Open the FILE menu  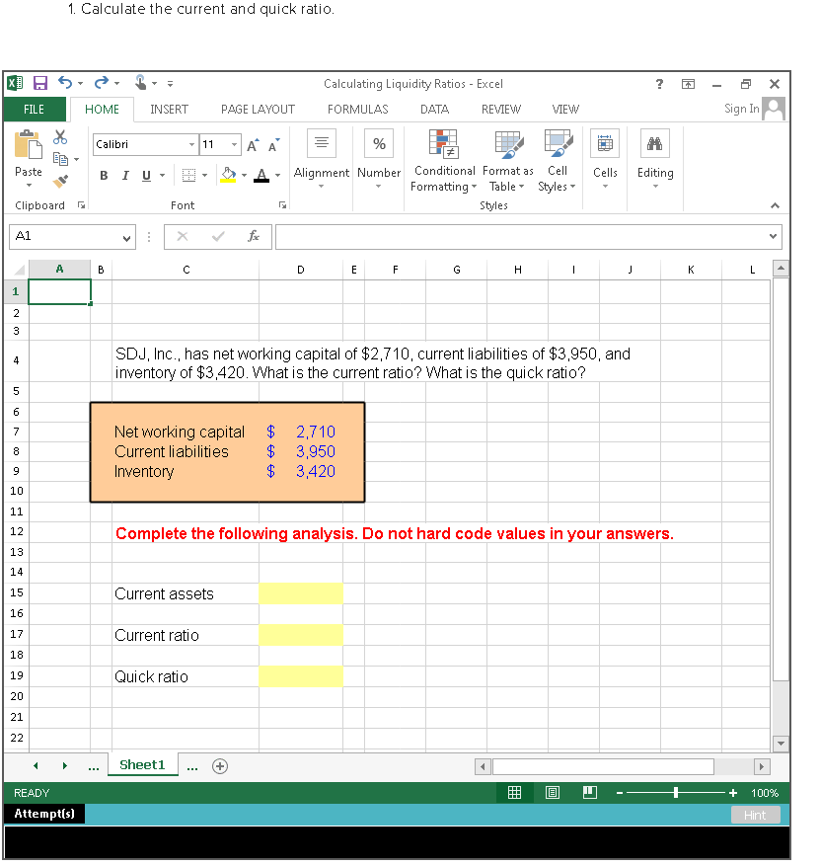[35, 110]
